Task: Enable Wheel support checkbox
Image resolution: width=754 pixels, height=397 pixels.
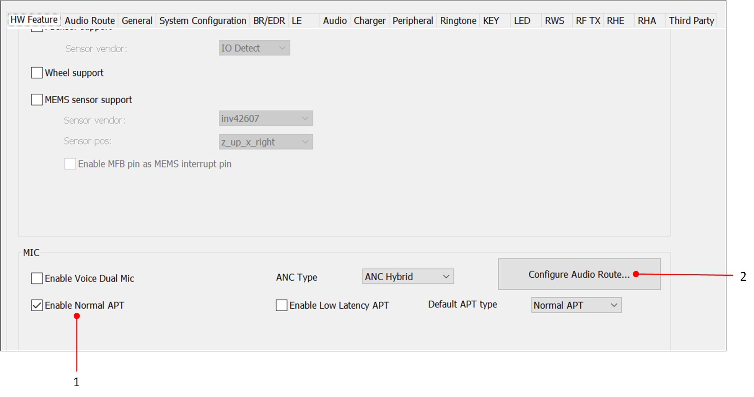Action: (x=37, y=73)
